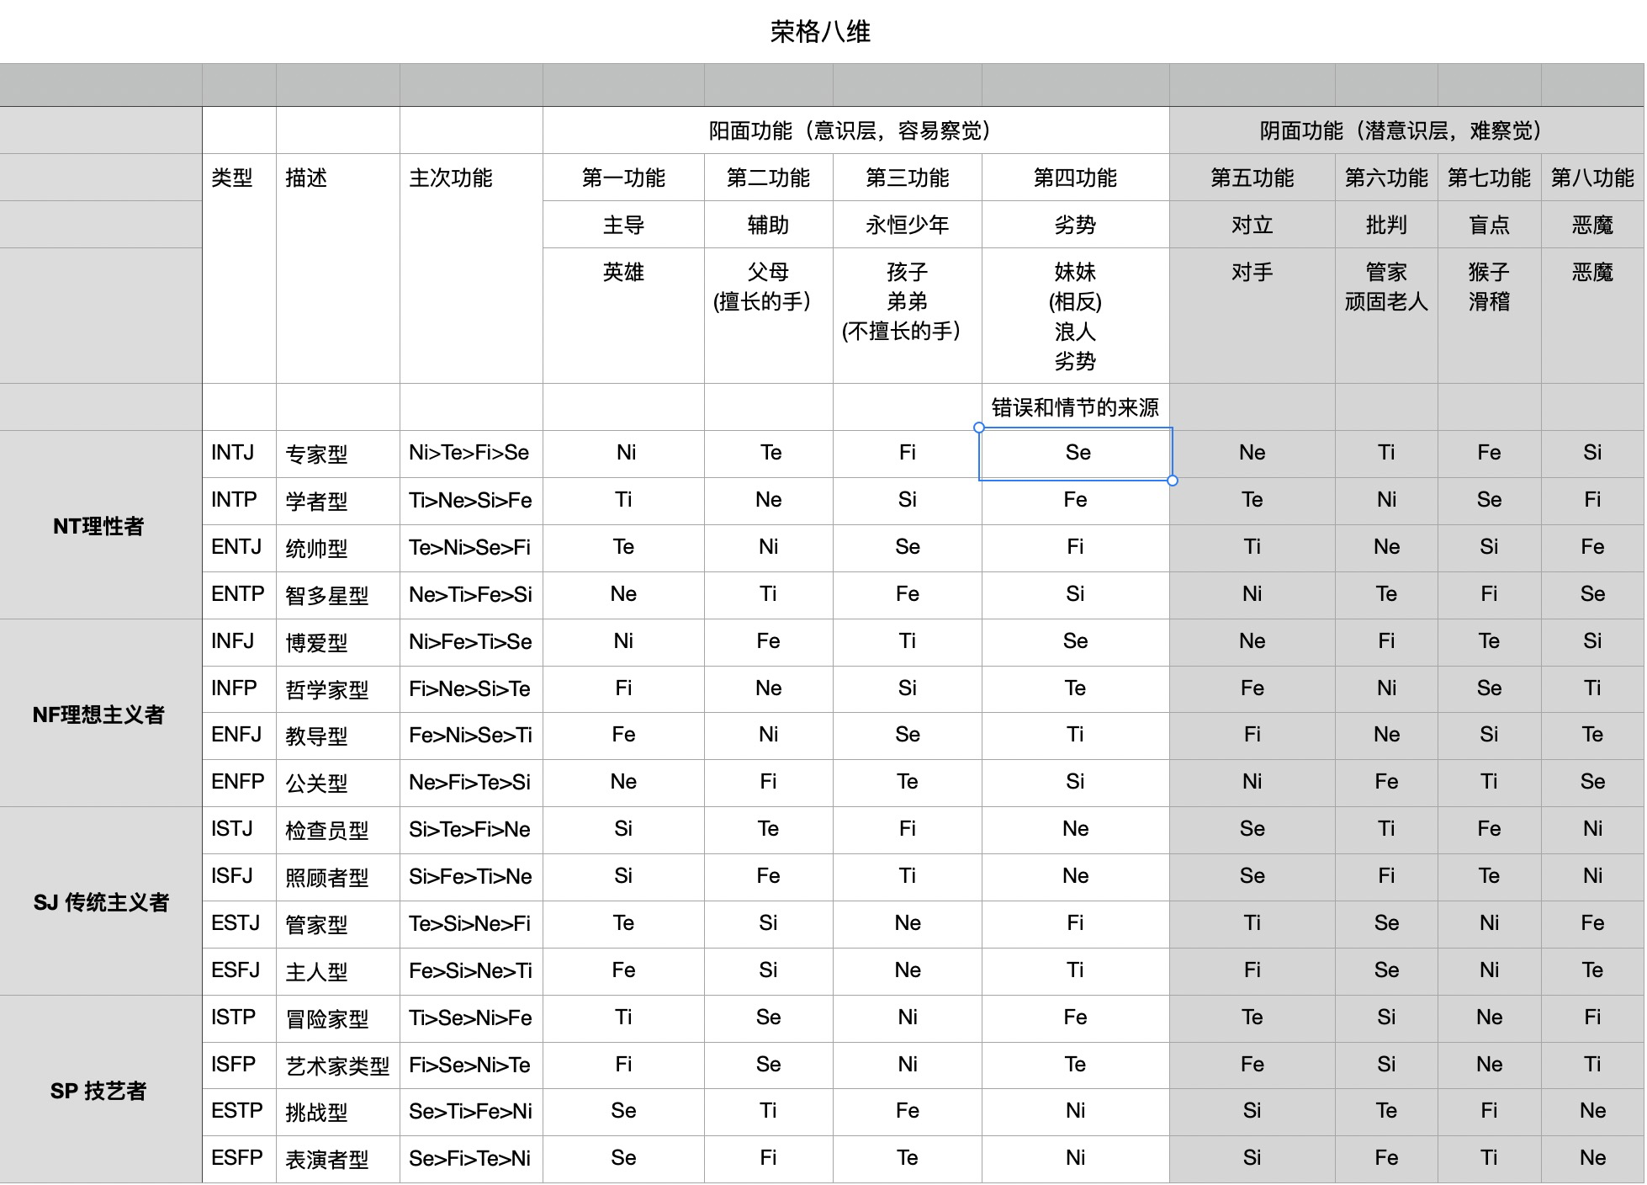Select the 第六功能 header cell
The width and height of the screenshot is (1647, 1185).
click(x=1386, y=178)
